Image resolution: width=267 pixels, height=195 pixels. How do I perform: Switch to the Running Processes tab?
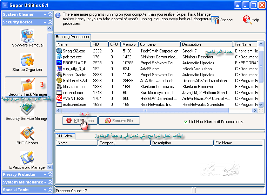72,37
